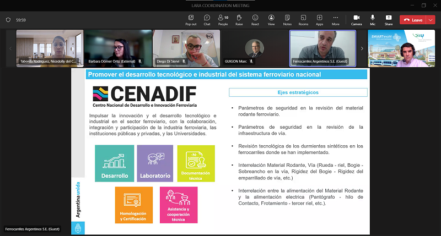Screen dimensions: 441x236
Task: Maximize the meeting window
Action: coord(424,6)
